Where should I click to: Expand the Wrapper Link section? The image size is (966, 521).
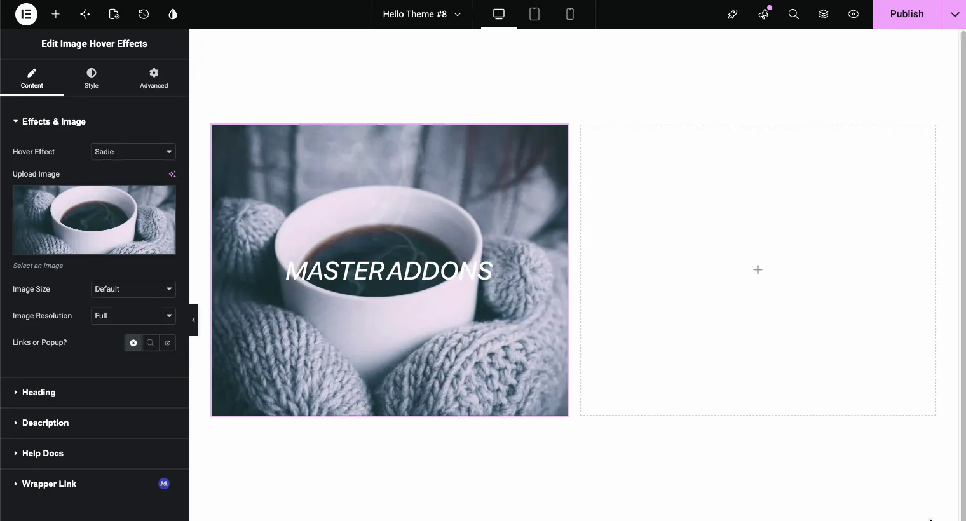(94, 484)
